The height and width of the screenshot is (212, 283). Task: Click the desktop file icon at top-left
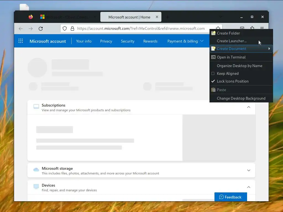(24, 7)
